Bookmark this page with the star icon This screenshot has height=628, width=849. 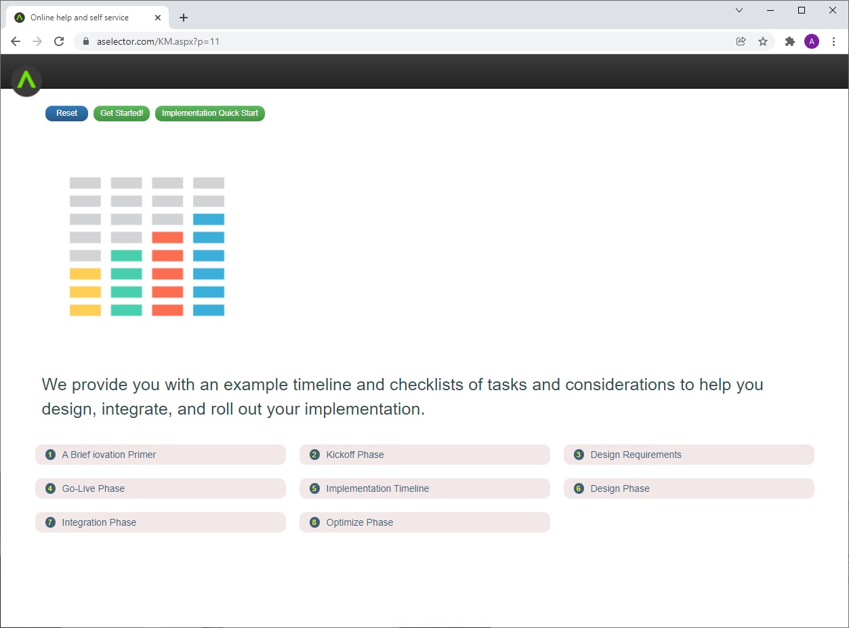point(763,41)
